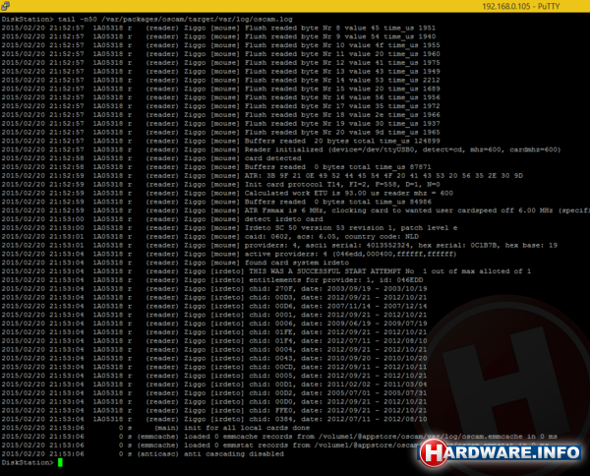Click the 'loaded 0 emmcache records' line
The image size is (590, 476).
coord(279,437)
